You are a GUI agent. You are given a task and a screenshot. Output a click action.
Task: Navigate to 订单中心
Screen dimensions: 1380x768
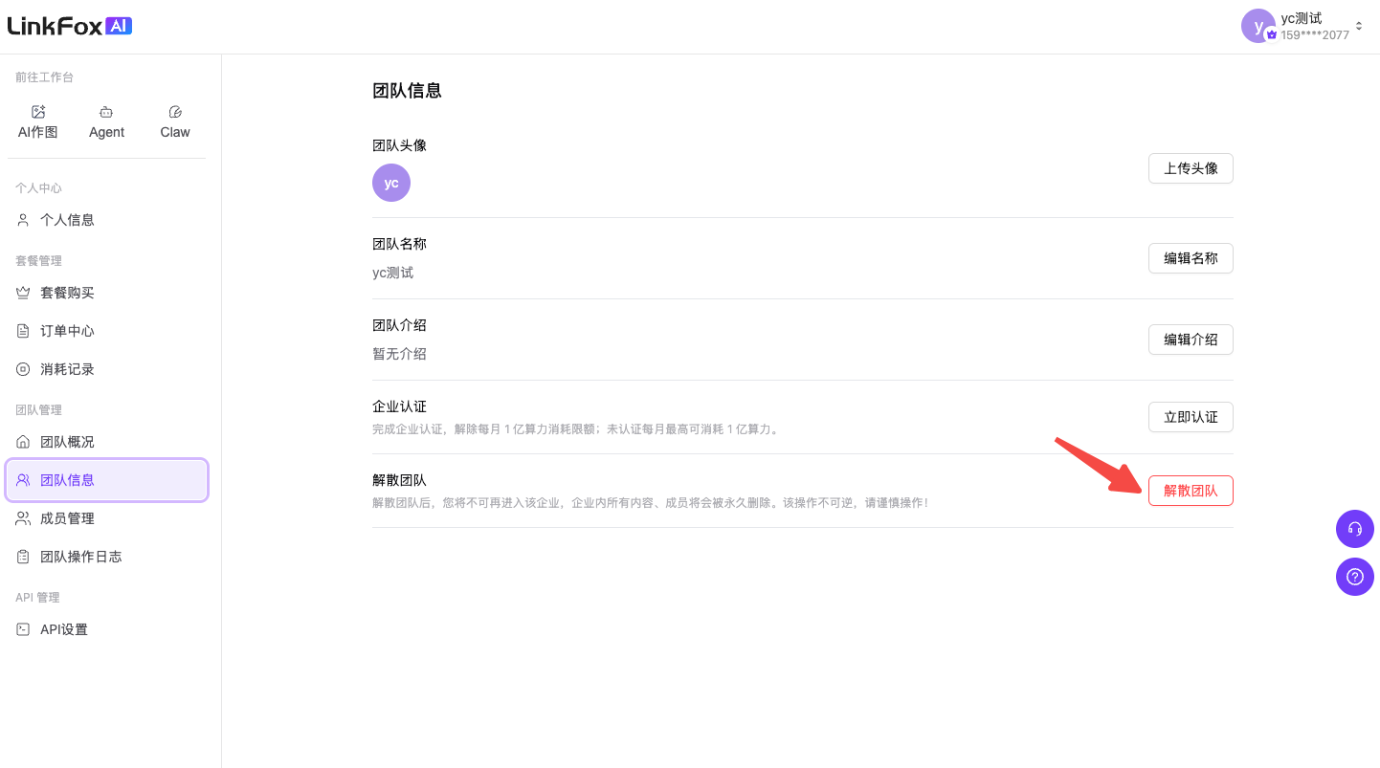pos(106,331)
